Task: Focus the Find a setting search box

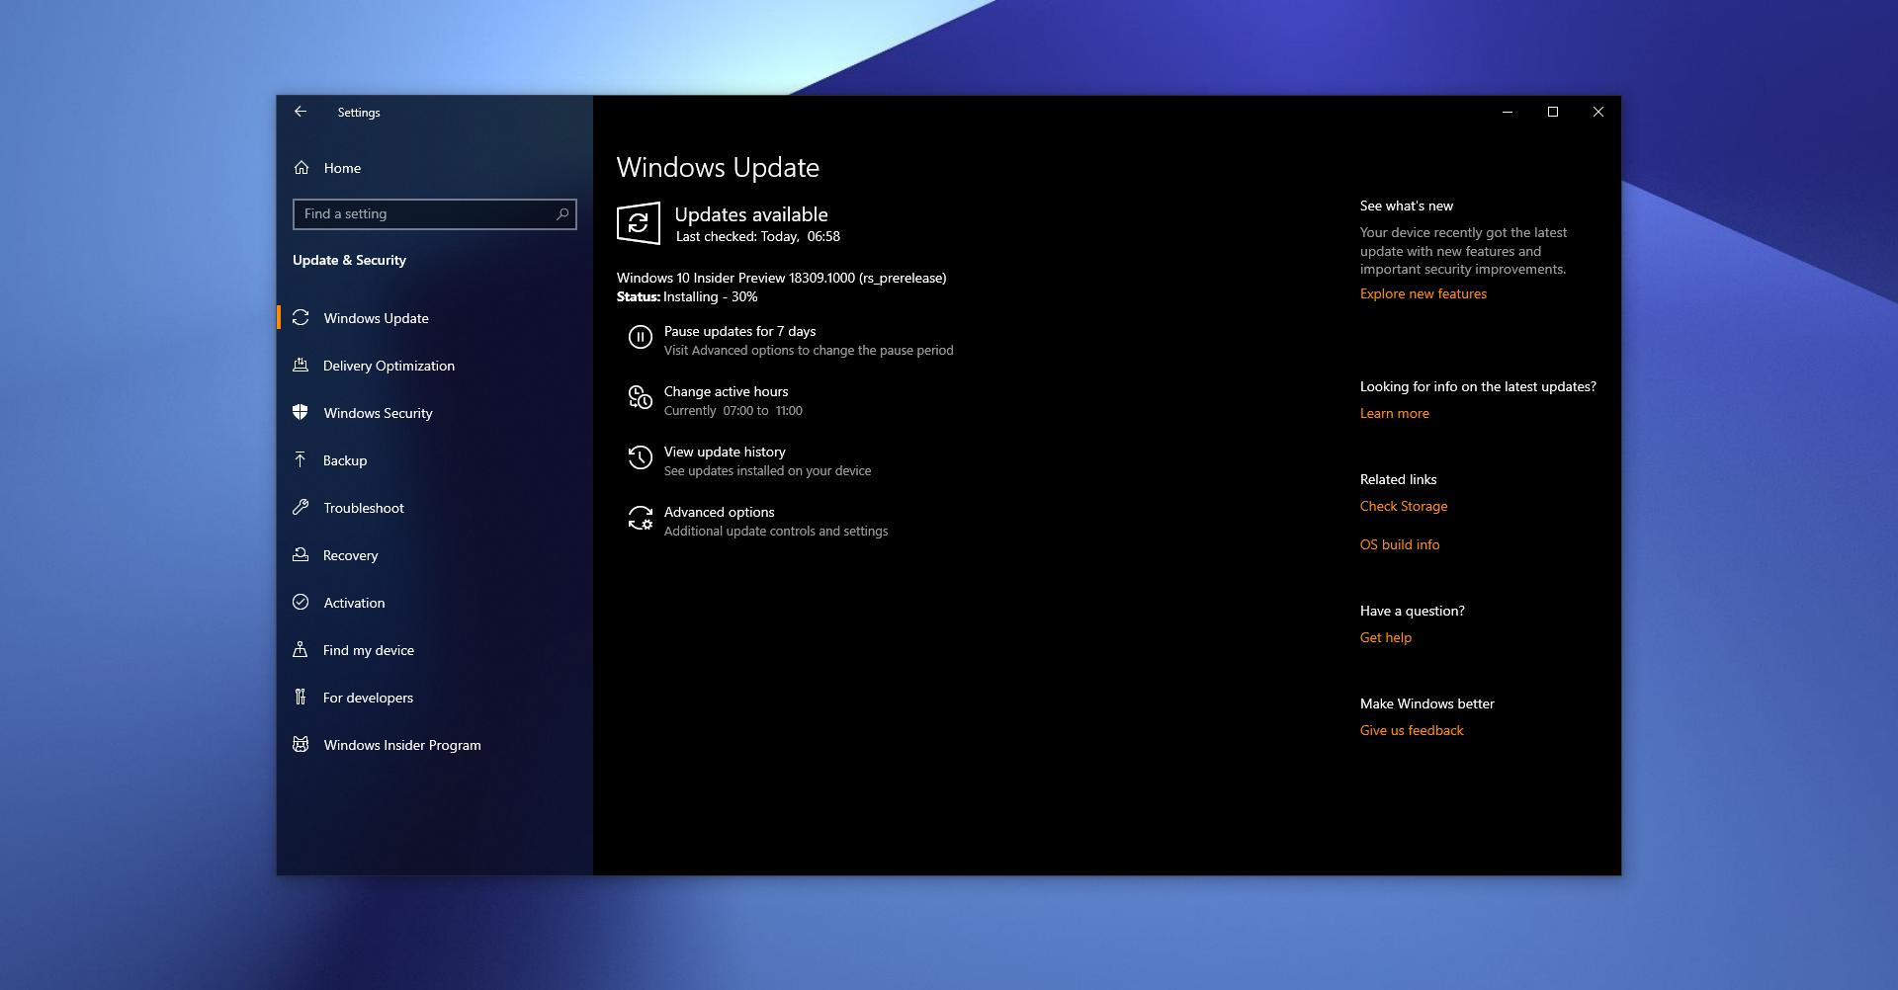Action: 435,214
